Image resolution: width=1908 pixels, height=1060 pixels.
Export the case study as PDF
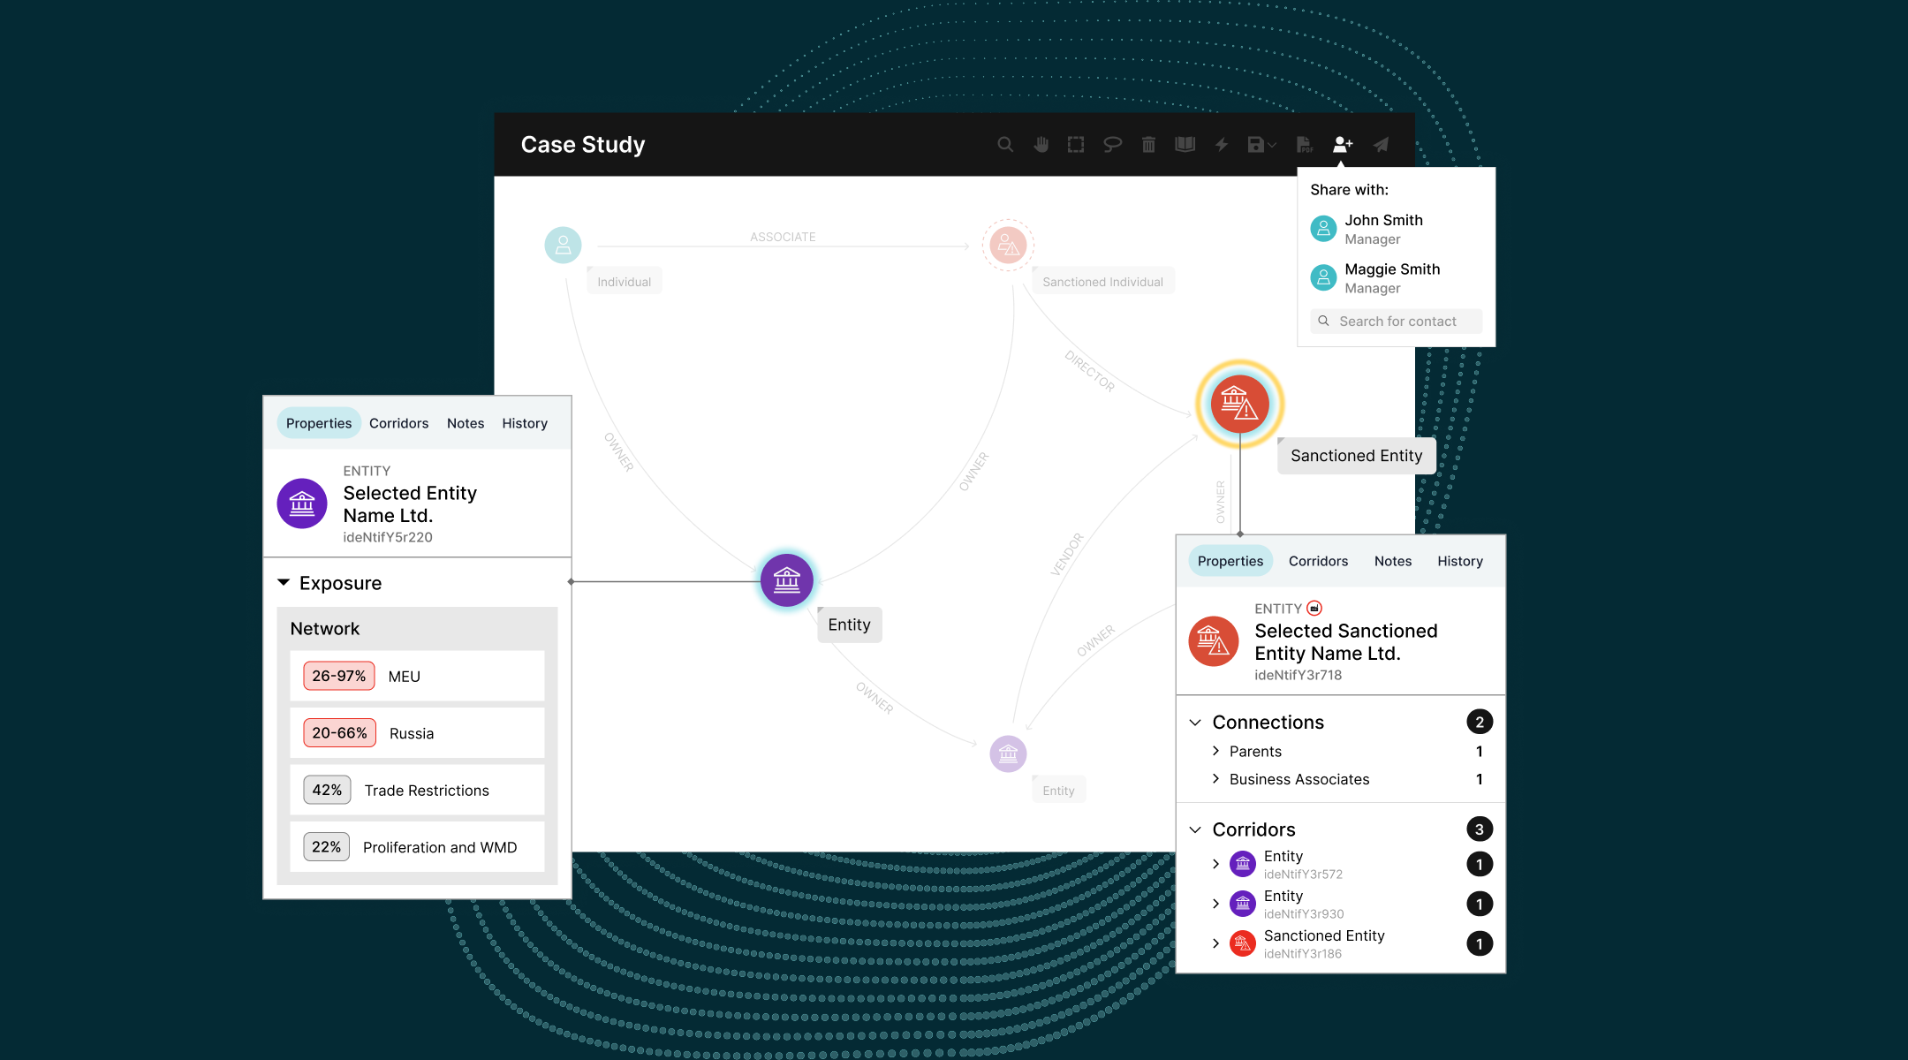tap(1305, 144)
